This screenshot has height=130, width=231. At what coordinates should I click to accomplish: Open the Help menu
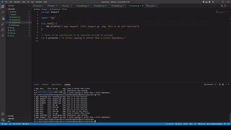[x=45, y=2]
